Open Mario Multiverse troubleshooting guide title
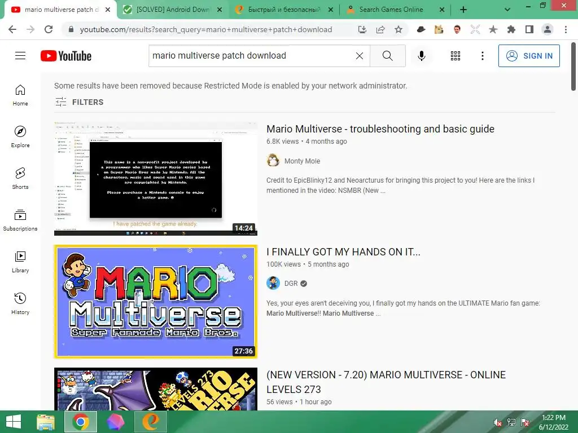This screenshot has width=578, height=433. coord(380,129)
